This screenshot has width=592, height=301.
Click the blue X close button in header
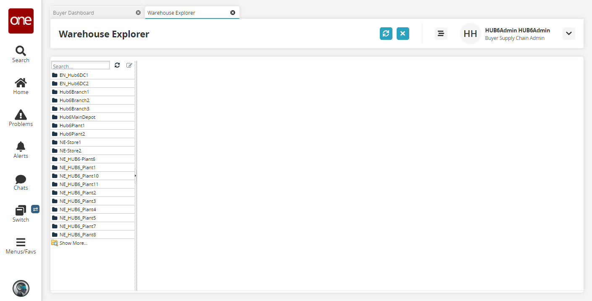[x=403, y=34]
